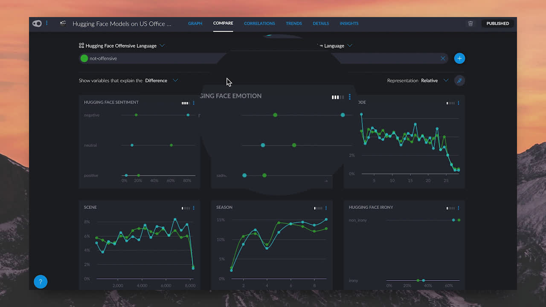The width and height of the screenshot is (546, 307).
Task: Open Scene card three-dot menu
Action: 194,208
